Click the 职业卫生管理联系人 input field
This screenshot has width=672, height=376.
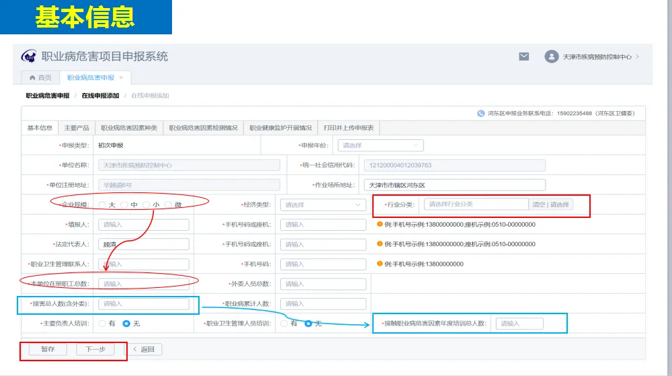point(144,264)
